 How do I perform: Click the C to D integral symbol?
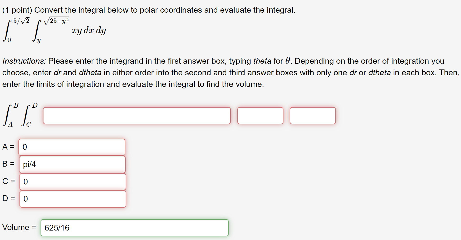pos(30,115)
